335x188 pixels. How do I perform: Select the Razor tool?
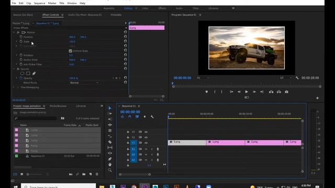[110, 142]
